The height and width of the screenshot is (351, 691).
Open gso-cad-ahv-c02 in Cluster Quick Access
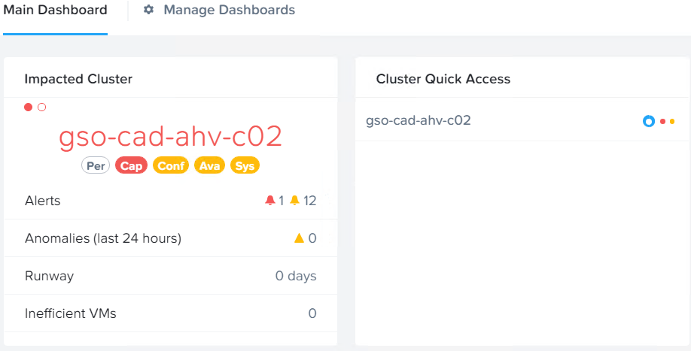point(419,120)
